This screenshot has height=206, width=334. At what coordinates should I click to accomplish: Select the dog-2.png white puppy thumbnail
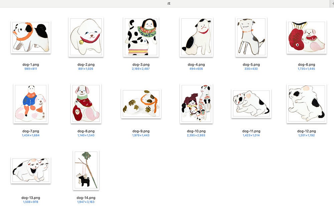pyautogui.click(x=86, y=37)
